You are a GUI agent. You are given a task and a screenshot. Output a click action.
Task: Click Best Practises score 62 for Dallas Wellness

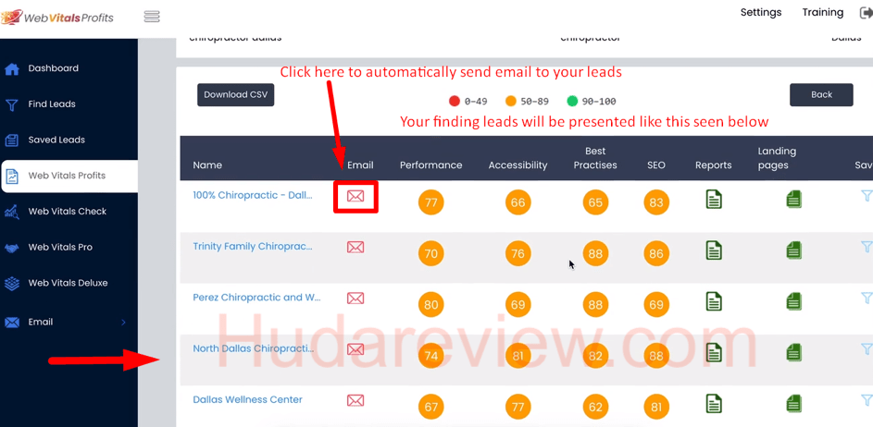point(596,407)
